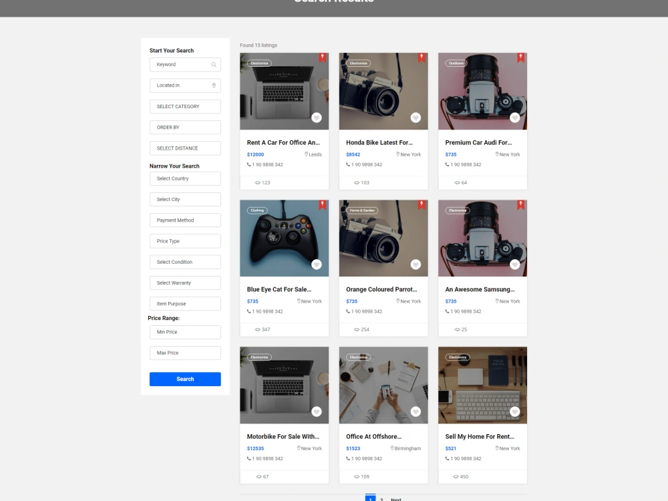Click the blue Search button
The image size is (668, 501).
coord(185,379)
